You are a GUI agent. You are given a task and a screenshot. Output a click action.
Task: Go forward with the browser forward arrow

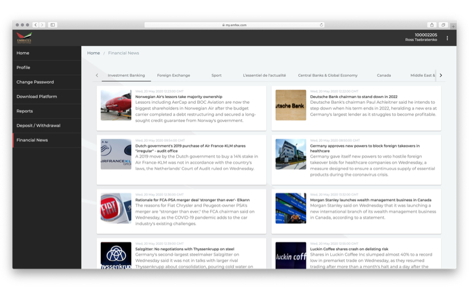click(x=42, y=25)
